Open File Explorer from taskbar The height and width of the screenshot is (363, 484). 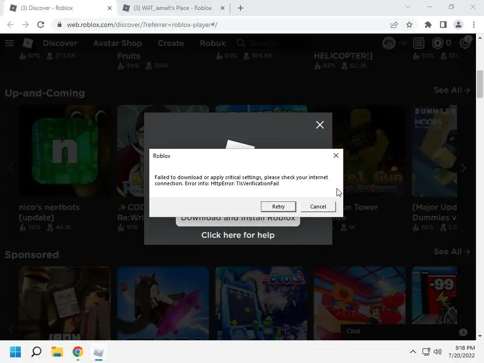pyautogui.click(x=57, y=352)
